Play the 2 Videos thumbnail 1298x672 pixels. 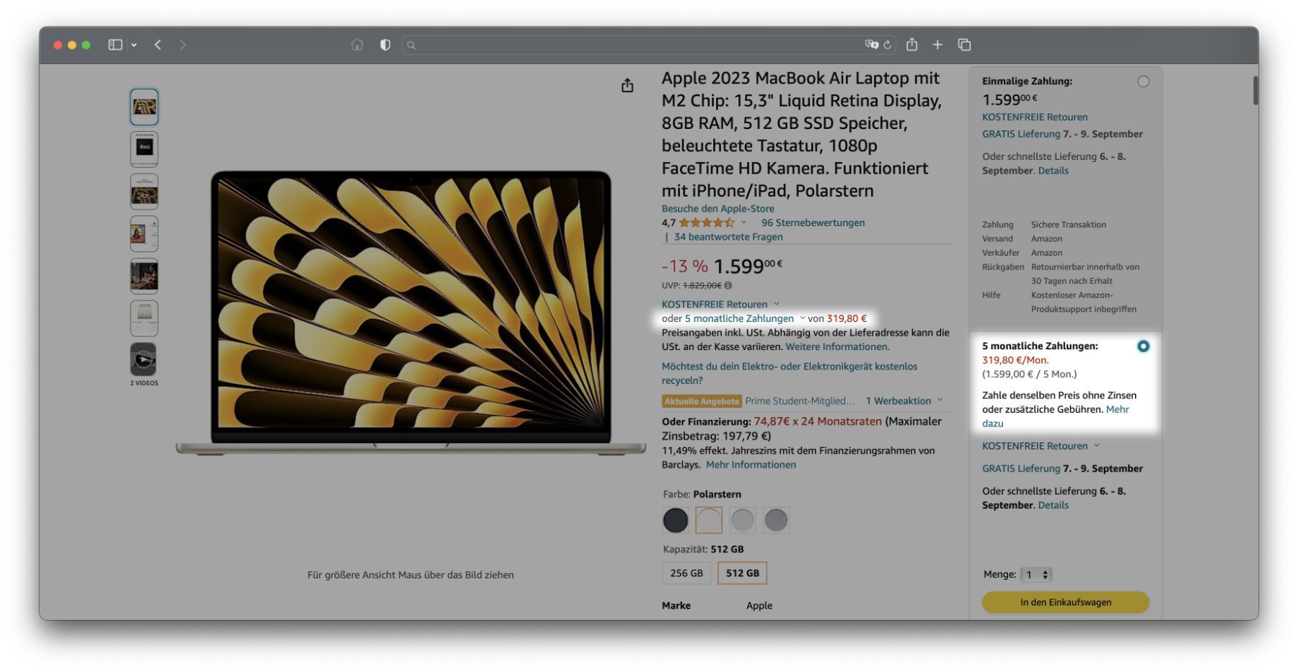click(144, 359)
